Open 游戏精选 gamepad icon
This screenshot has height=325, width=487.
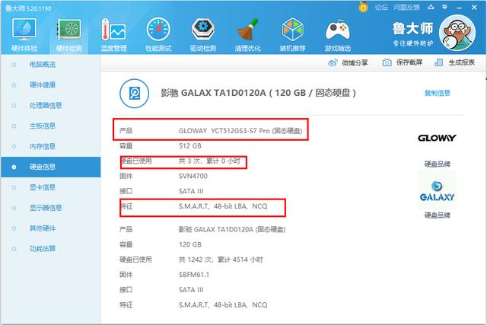[338, 33]
